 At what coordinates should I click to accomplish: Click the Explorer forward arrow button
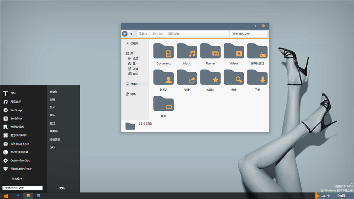tap(131, 34)
